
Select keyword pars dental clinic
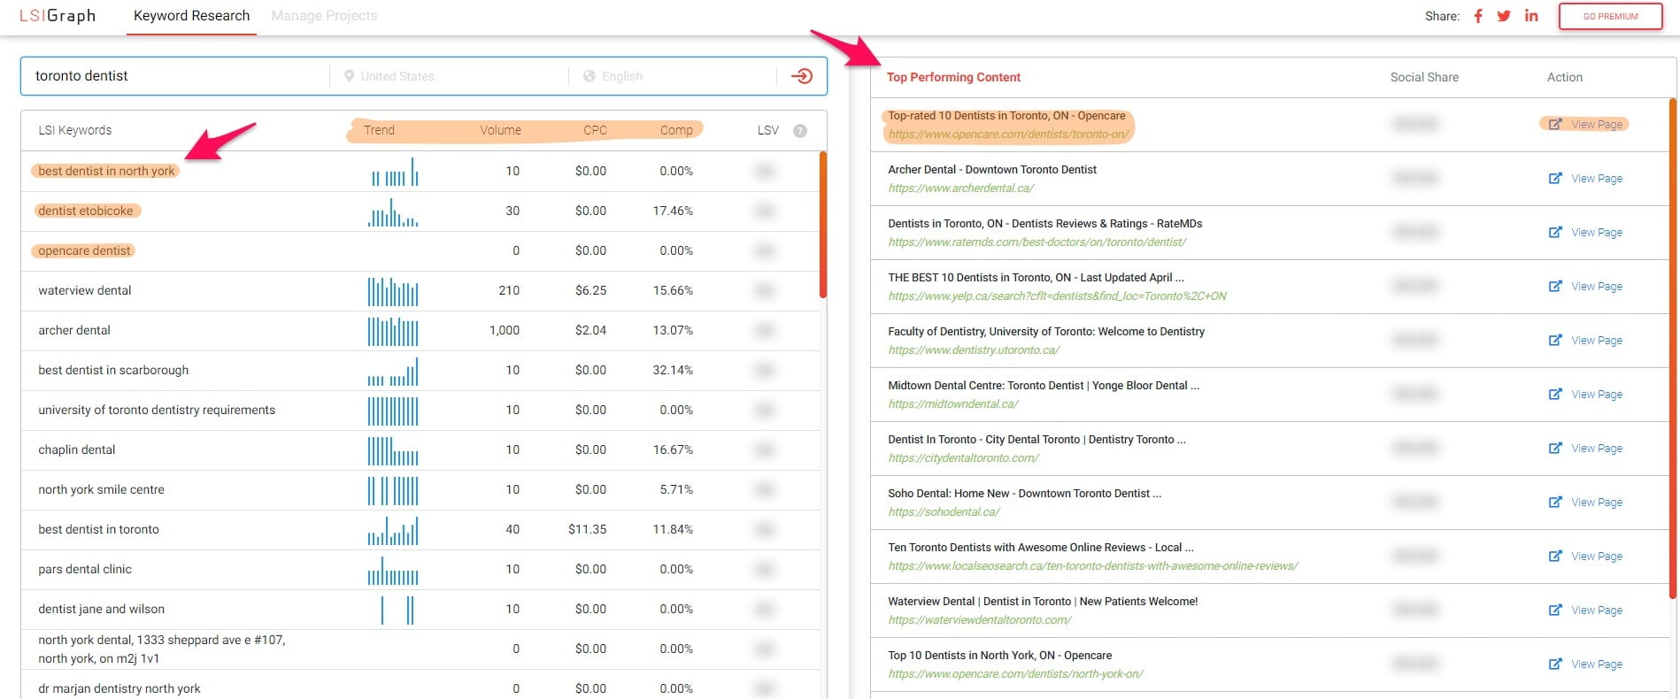(85, 569)
